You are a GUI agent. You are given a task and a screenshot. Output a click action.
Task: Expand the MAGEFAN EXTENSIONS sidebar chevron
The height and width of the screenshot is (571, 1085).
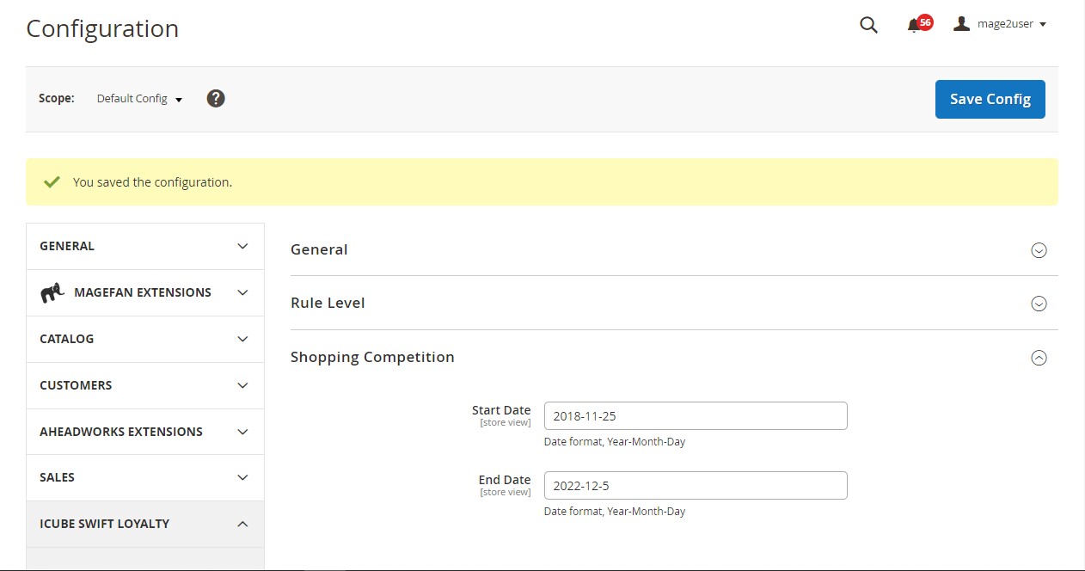(242, 292)
